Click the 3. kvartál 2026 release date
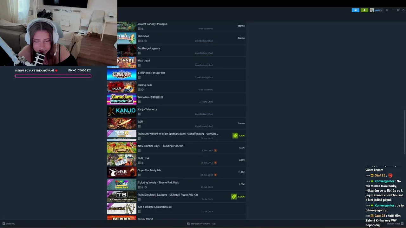This screenshot has height=228, width=406. 206,102
